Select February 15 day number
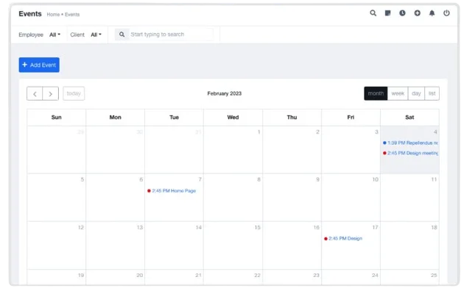The width and height of the screenshot is (464, 291). pyautogui.click(x=258, y=228)
